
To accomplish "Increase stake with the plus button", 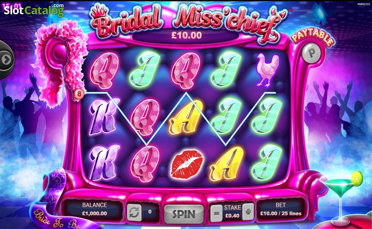I will [x=248, y=212].
